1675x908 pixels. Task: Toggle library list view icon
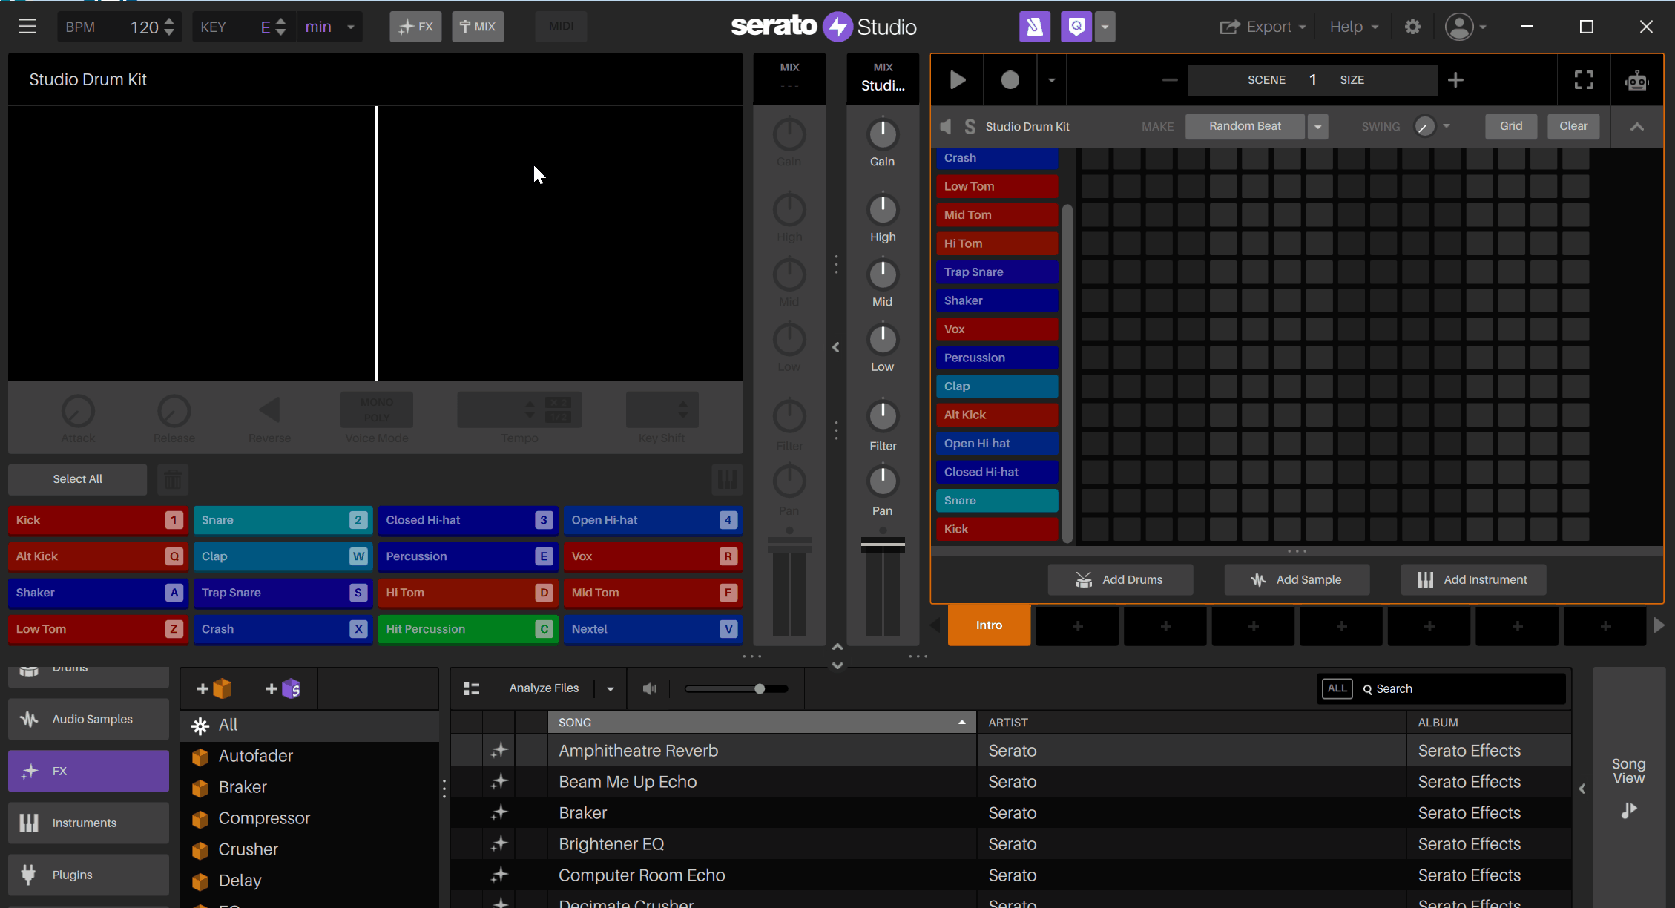pyautogui.click(x=471, y=688)
